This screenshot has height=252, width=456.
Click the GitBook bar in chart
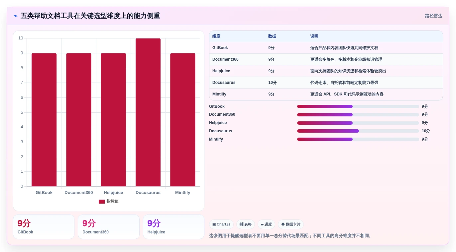44,120
